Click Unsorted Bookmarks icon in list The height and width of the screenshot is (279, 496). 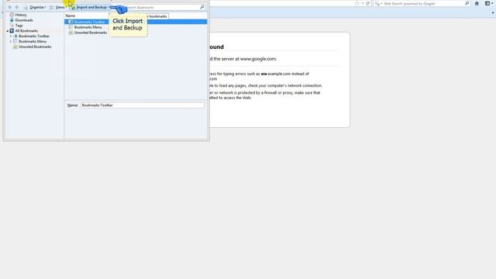pyautogui.click(x=71, y=33)
